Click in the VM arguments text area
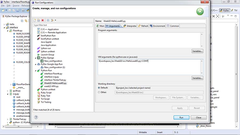 tap(149, 67)
